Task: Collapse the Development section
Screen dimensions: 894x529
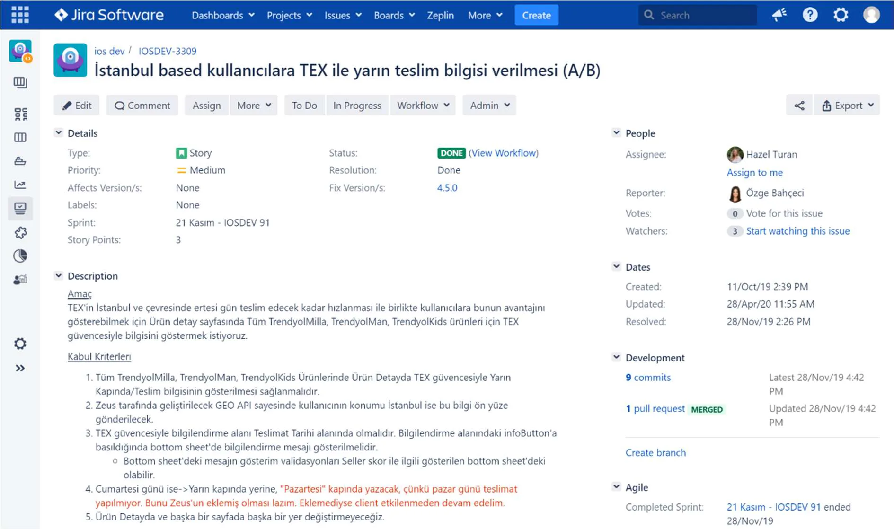Action: [x=616, y=357]
